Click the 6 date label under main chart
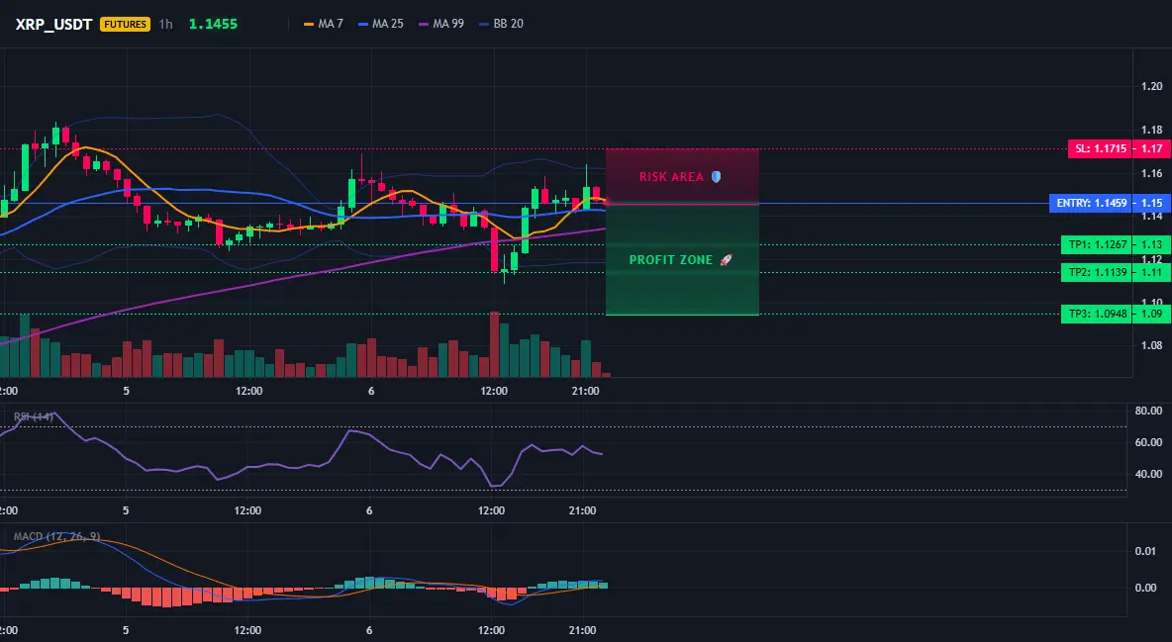This screenshot has height=642, width=1172. pos(371,391)
